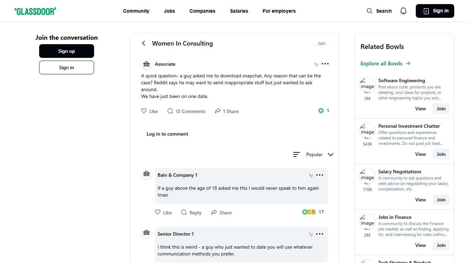
Task: Join the Women In Consulting bowl
Action: [x=321, y=43]
